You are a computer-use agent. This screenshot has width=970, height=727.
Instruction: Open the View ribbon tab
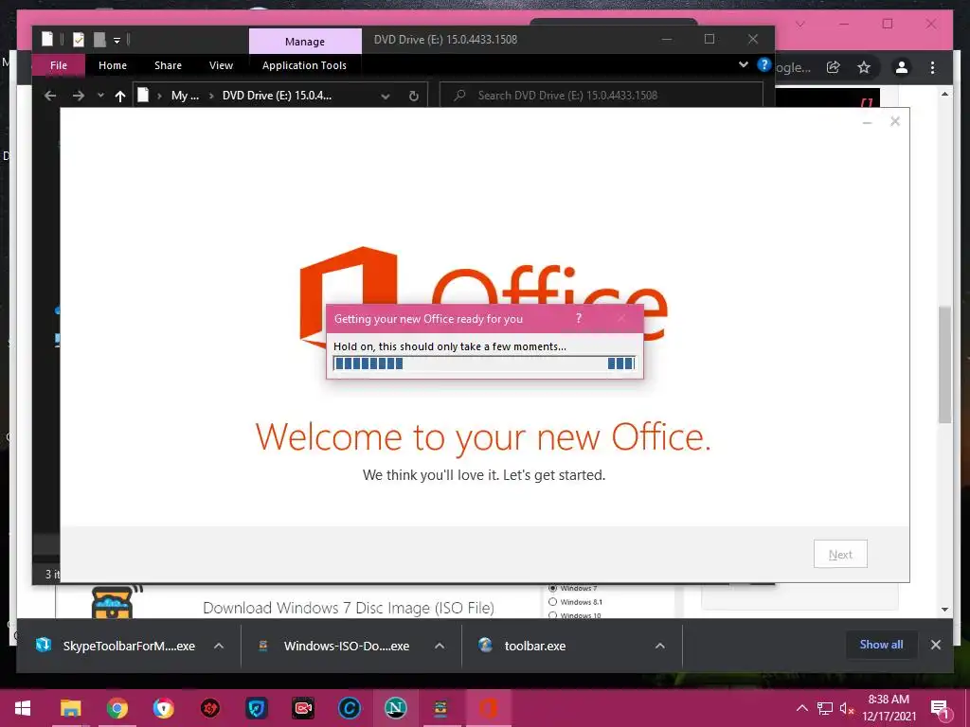pyautogui.click(x=221, y=65)
